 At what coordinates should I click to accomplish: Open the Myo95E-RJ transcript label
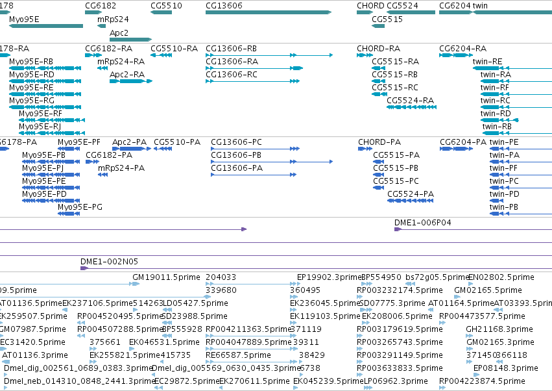click(x=40, y=127)
